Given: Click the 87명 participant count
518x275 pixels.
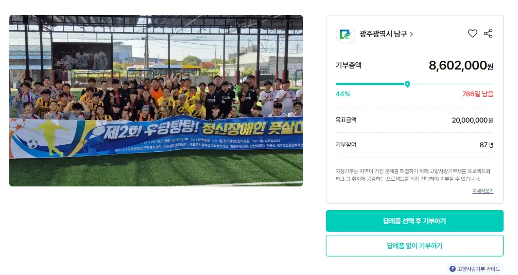Looking at the screenshot, I should point(486,145).
